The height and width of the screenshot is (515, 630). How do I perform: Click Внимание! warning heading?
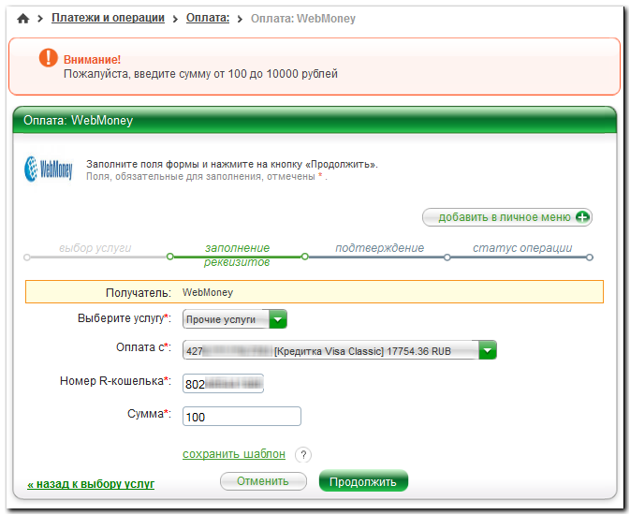92,60
